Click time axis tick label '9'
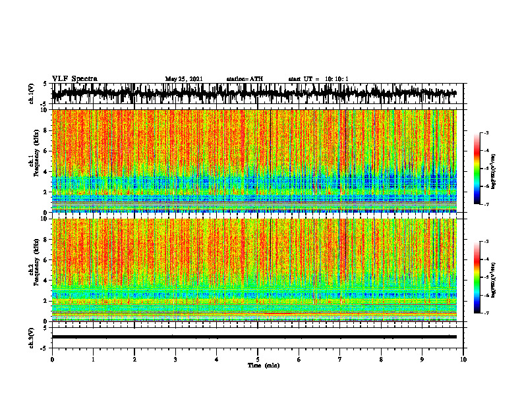Screen dimensions: 522x403 (x=422, y=360)
